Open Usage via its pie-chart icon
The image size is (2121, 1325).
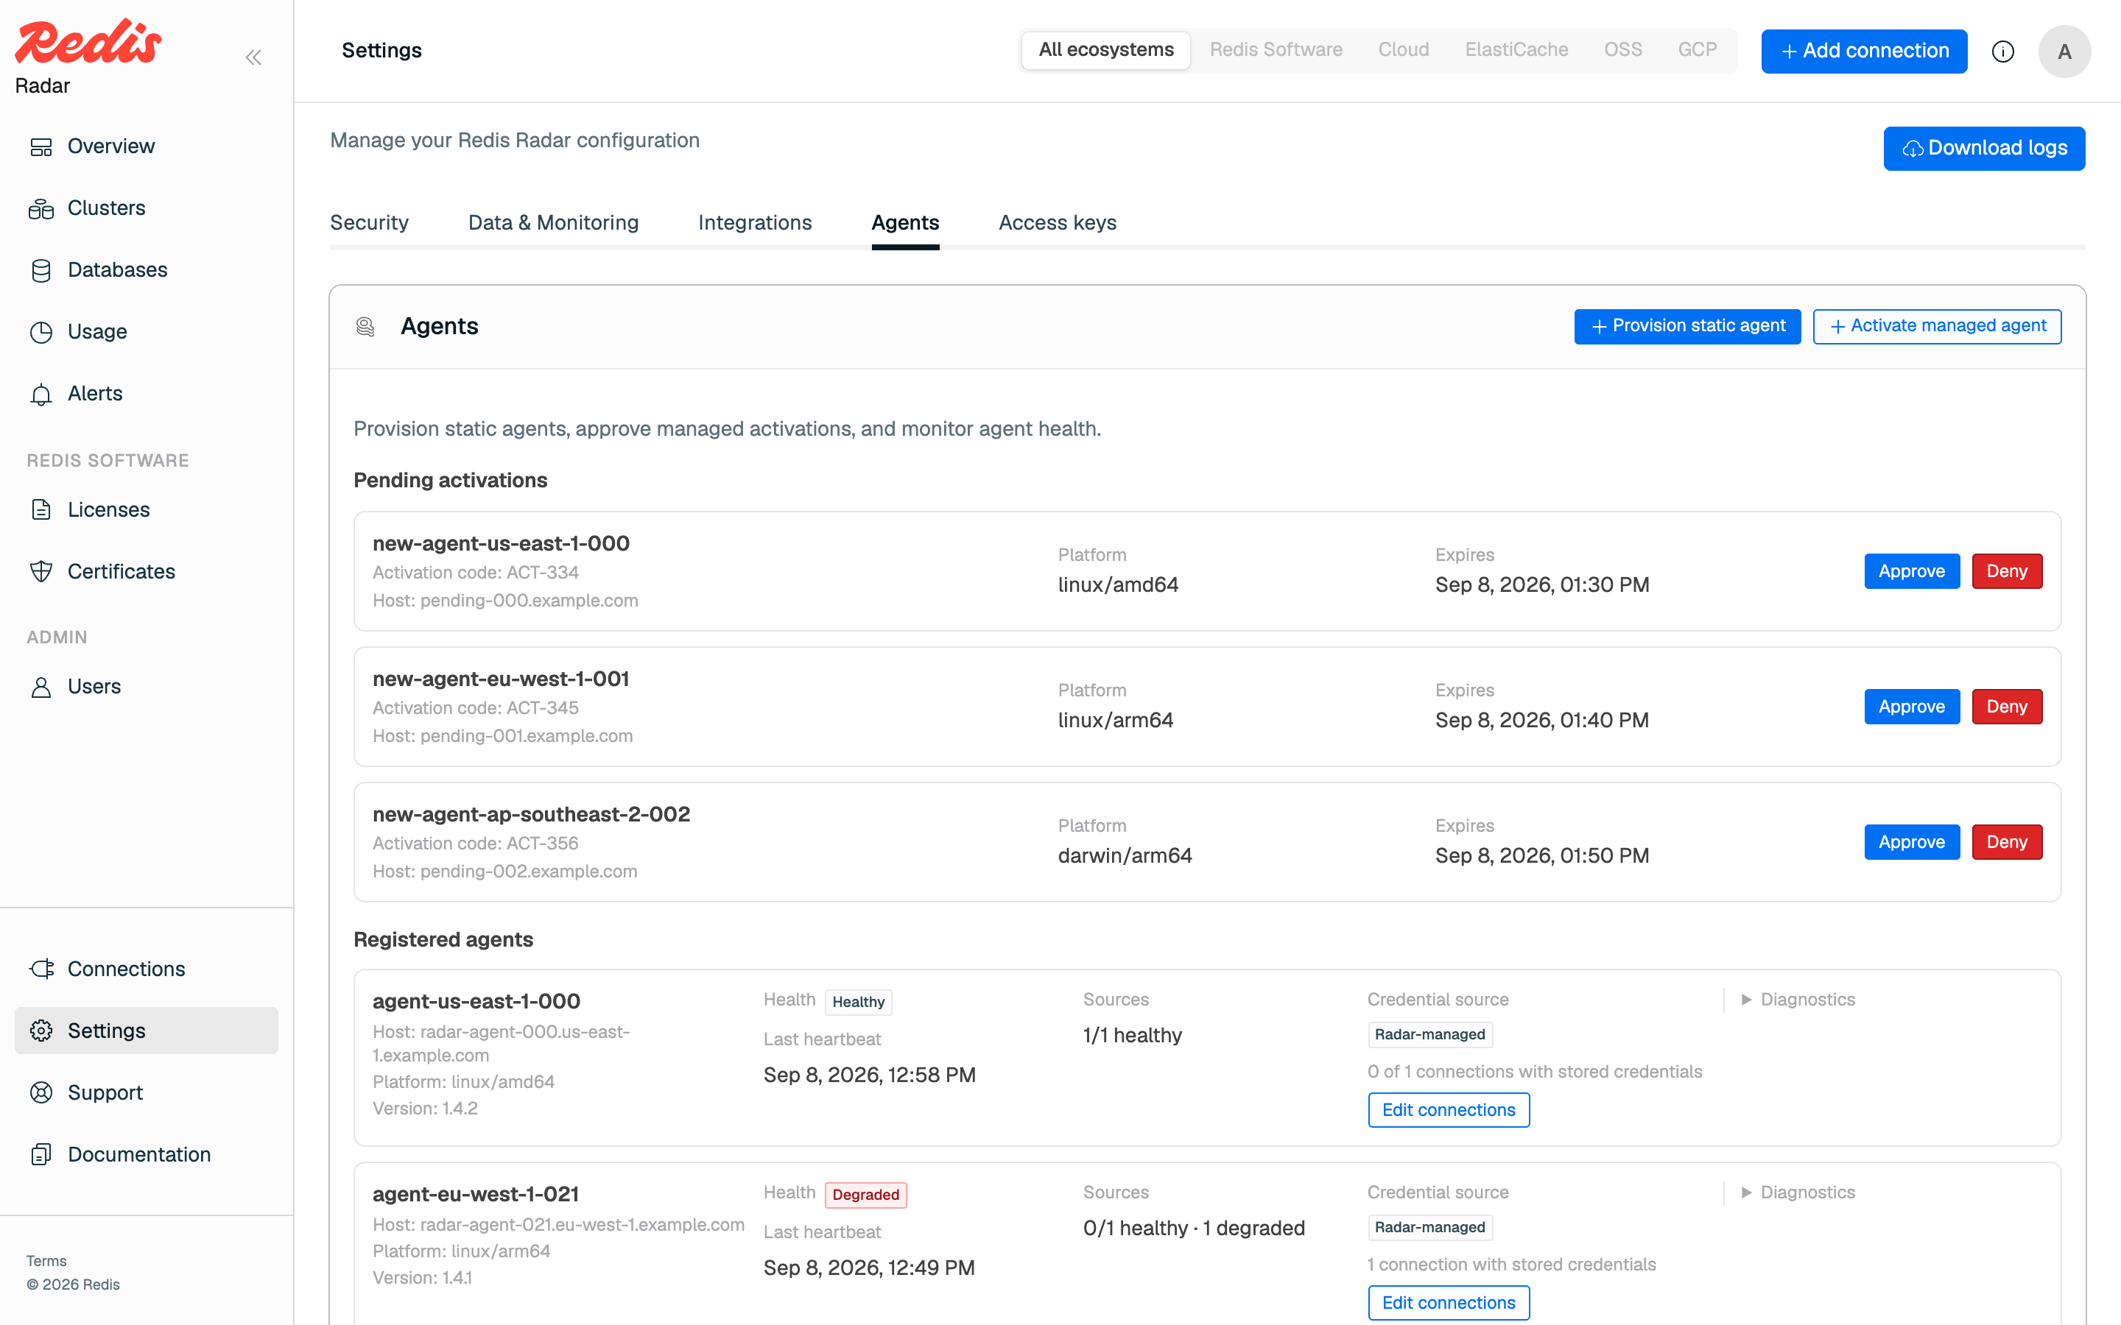click(41, 332)
